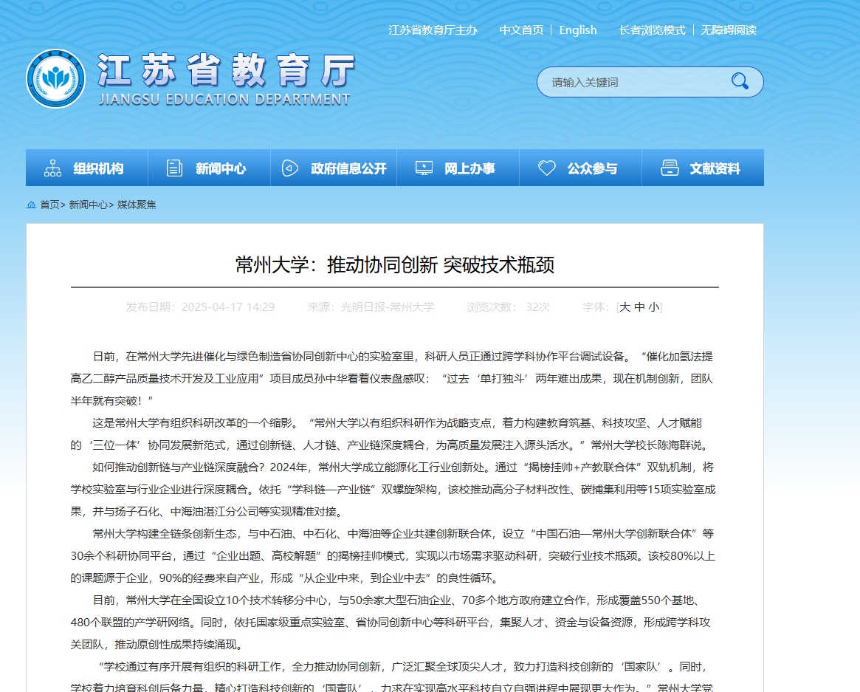
Task: Set font size to 小 (small)
Action: (x=654, y=307)
